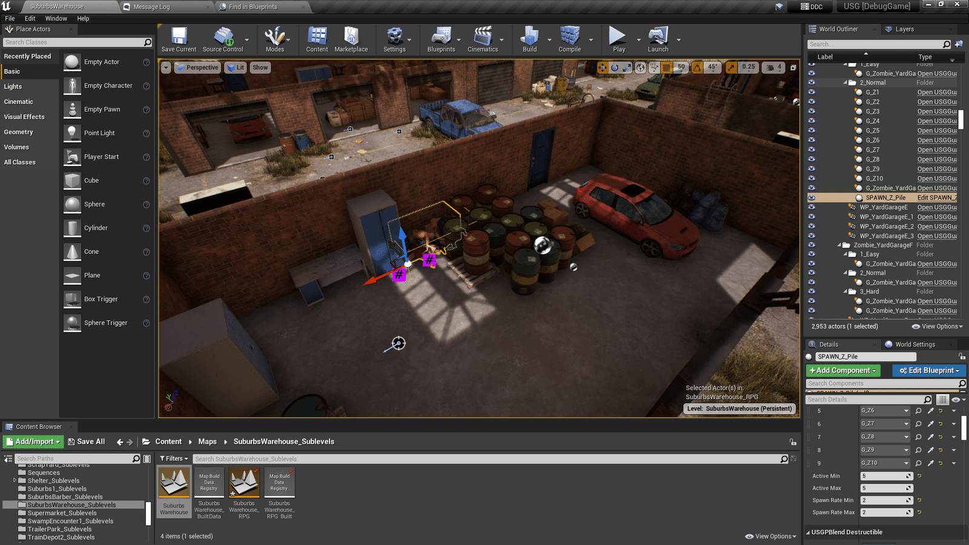This screenshot has width=969, height=545.
Task: Toggle grid snapping in viewport toolbar
Action: click(667, 68)
